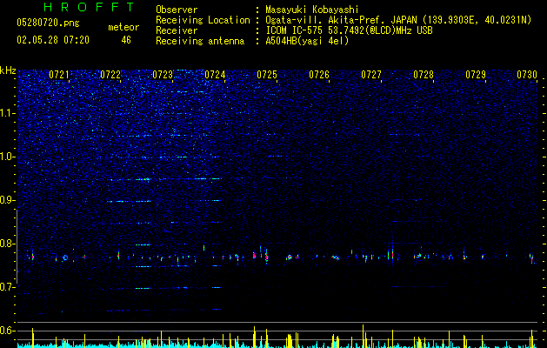The height and width of the screenshot is (348, 547).
Task: Click the kHz axis unit label
Action: click(8, 70)
